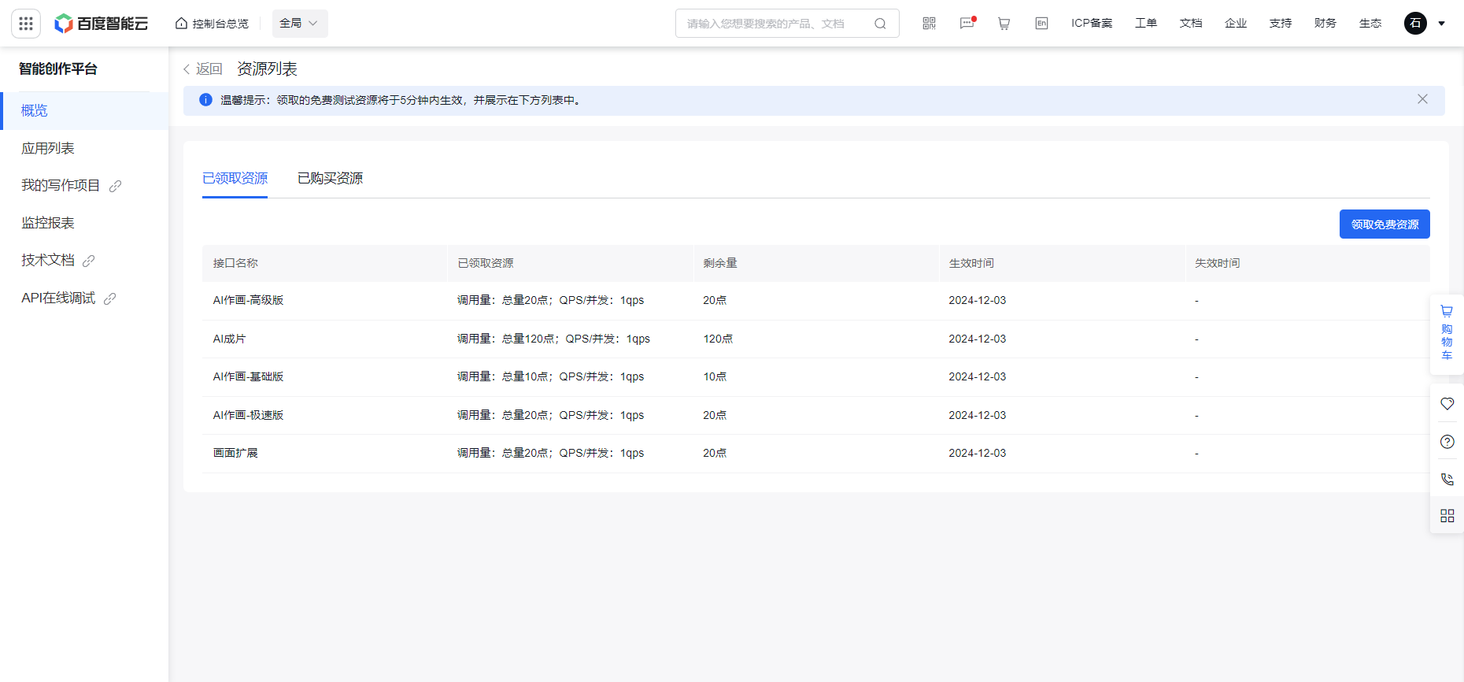Open 企业 in top navigation
Viewport: 1464px width, 682px height.
coord(1236,24)
